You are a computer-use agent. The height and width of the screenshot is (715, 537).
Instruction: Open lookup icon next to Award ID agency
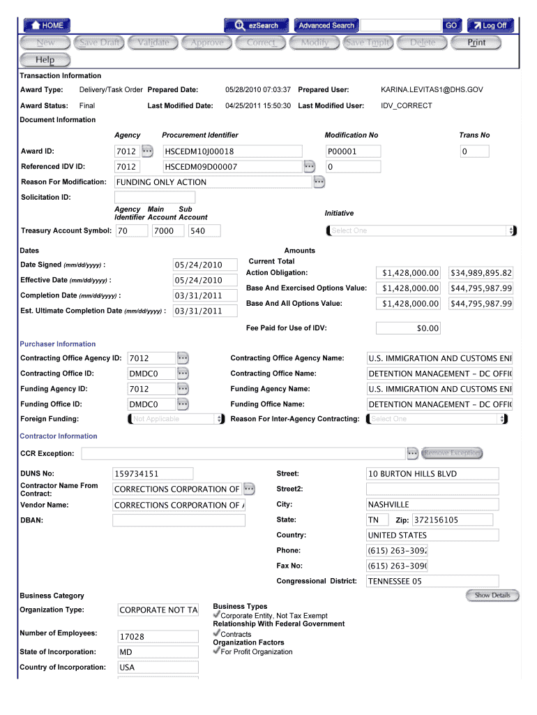coord(147,151)
